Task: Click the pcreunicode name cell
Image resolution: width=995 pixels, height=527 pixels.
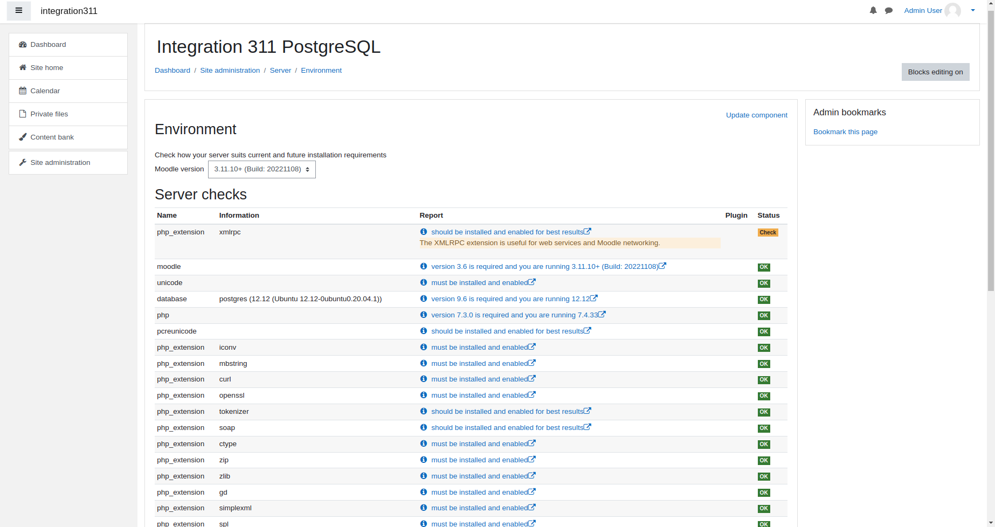Action: [x=177, y=331]
